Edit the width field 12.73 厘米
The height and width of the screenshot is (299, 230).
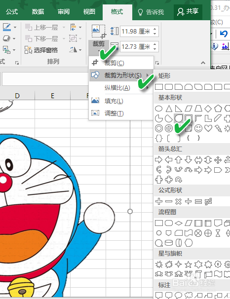tap(136, 47)
